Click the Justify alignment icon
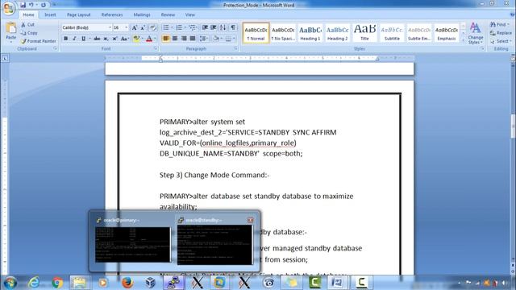The image size is (516, 290). 193,39
